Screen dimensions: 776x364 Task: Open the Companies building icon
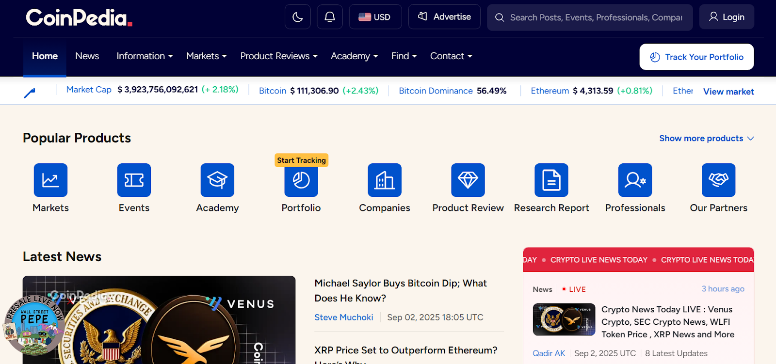click(x=385, y=180)
